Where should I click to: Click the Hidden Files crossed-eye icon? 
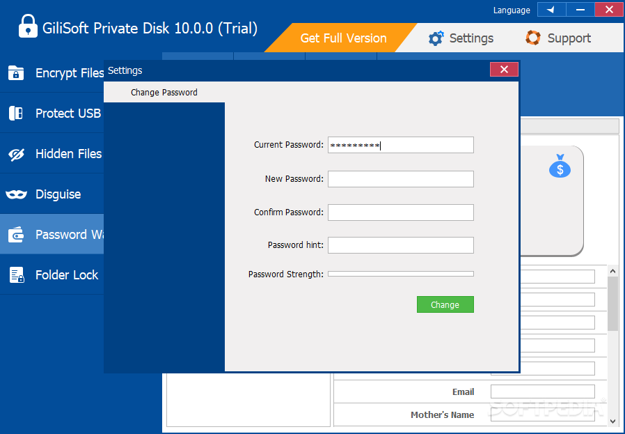click(16, 154)
